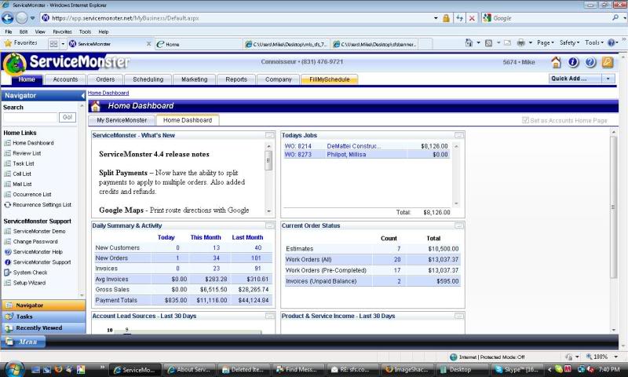Switch to the My ServiceMonster tab
The height and width of the screenshot is (377, 628).
click(122, 120)
